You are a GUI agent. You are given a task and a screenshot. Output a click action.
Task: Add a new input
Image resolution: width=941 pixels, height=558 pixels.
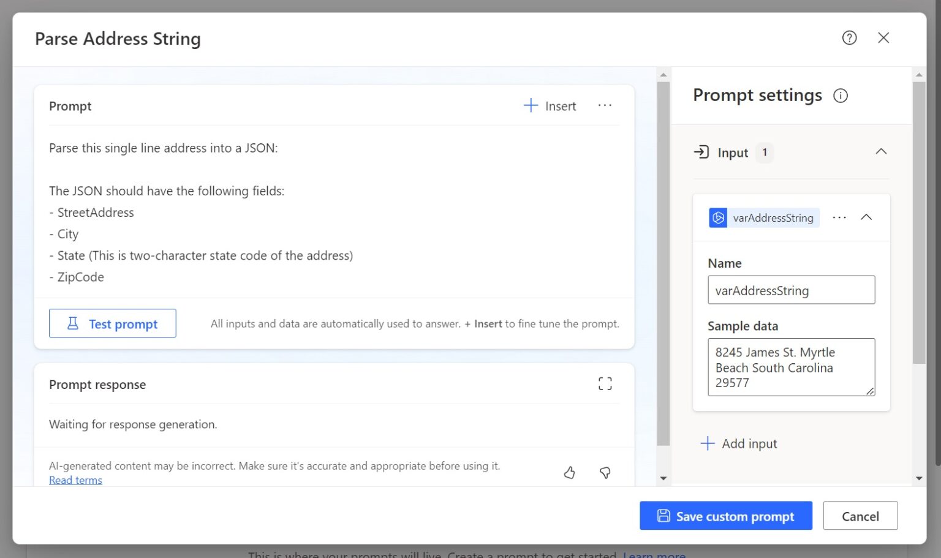coord(738,443)
